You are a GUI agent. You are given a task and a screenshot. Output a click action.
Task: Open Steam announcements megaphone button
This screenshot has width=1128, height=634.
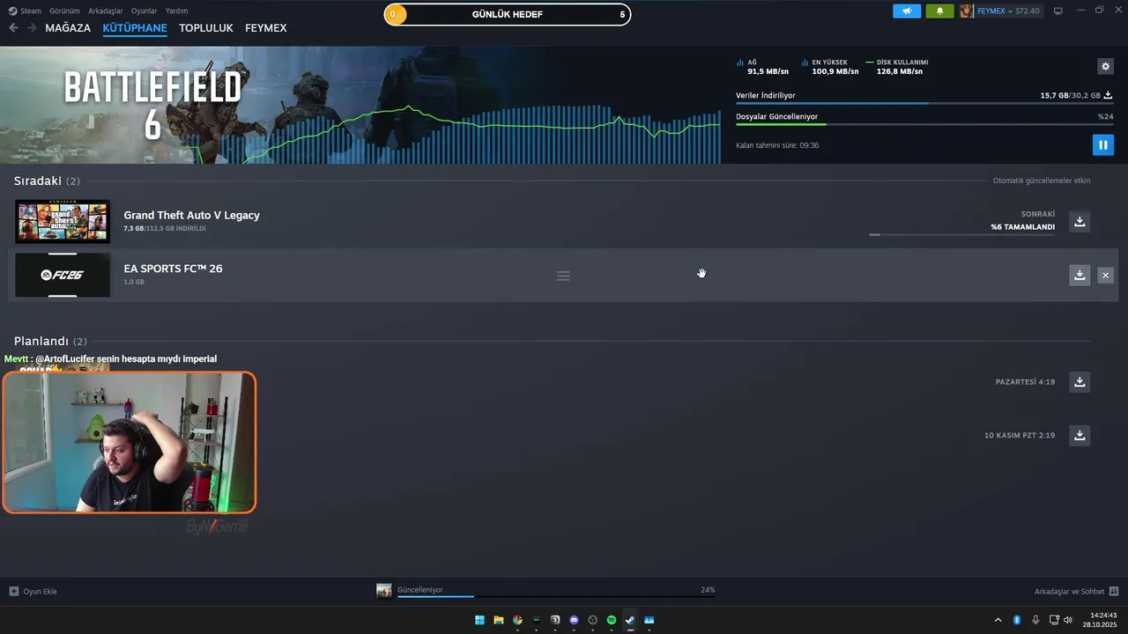[x=907, y=11]
